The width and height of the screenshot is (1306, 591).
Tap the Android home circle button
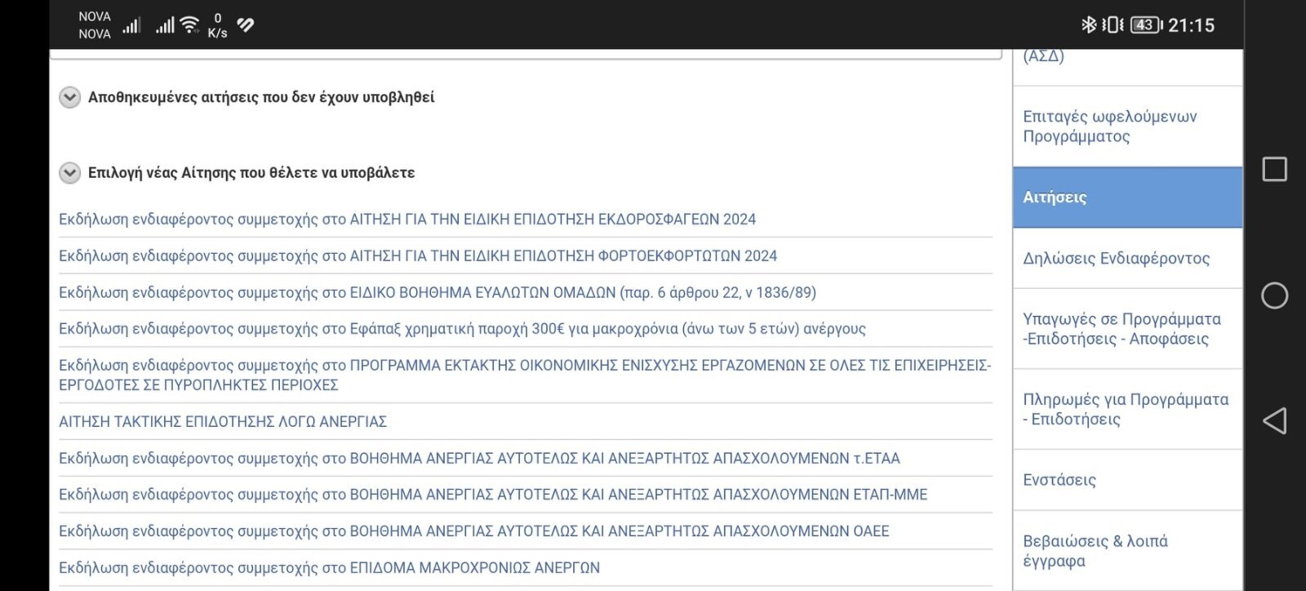[x=1274, y=295]
